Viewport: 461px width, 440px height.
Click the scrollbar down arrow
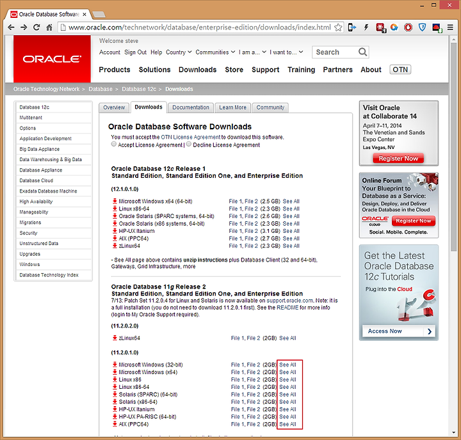[x=453, y=432]
